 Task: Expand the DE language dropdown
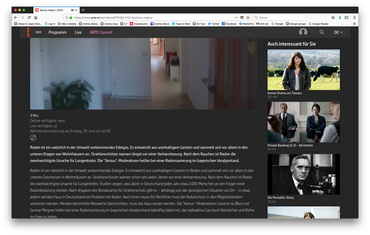[338, 32]
